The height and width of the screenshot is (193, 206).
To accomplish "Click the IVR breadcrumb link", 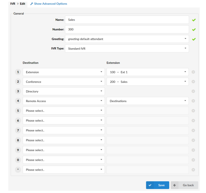I will click(x=12, y=4).
